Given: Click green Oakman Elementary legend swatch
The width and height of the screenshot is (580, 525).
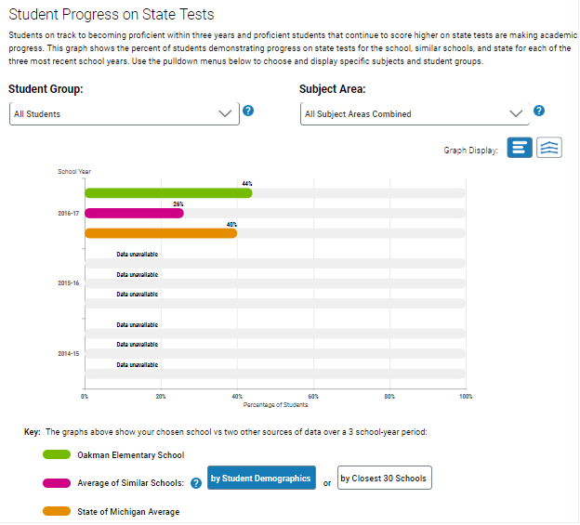Looking at the screenshot, I should coord(57,455).
